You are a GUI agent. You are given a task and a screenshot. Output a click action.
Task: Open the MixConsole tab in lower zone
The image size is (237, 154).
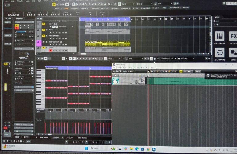click(x=44, y=137)
